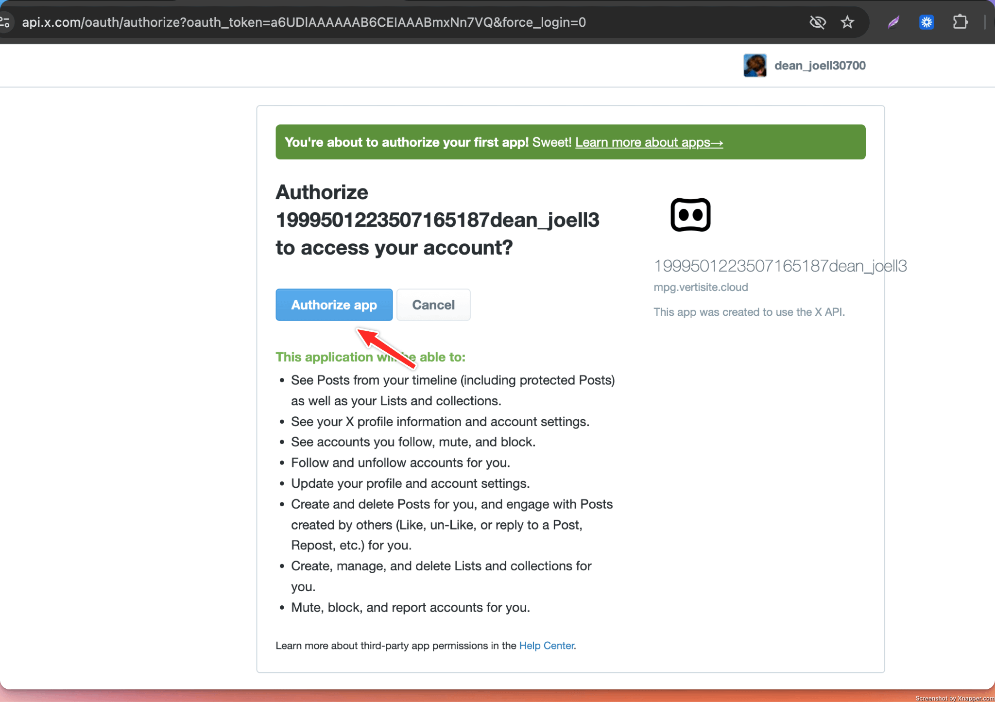The image size is (995, 702).
Task: Click the app's robot face logo
Action: [690, 215]
